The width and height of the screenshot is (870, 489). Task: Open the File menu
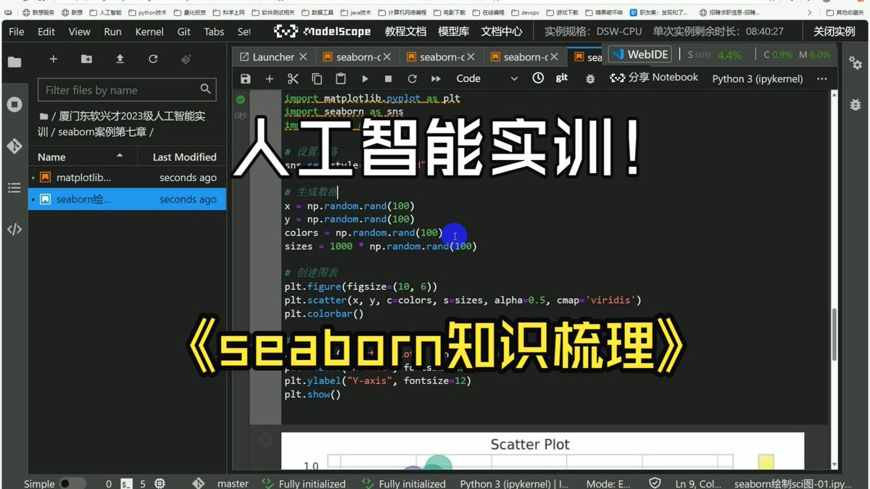(16, 32)
